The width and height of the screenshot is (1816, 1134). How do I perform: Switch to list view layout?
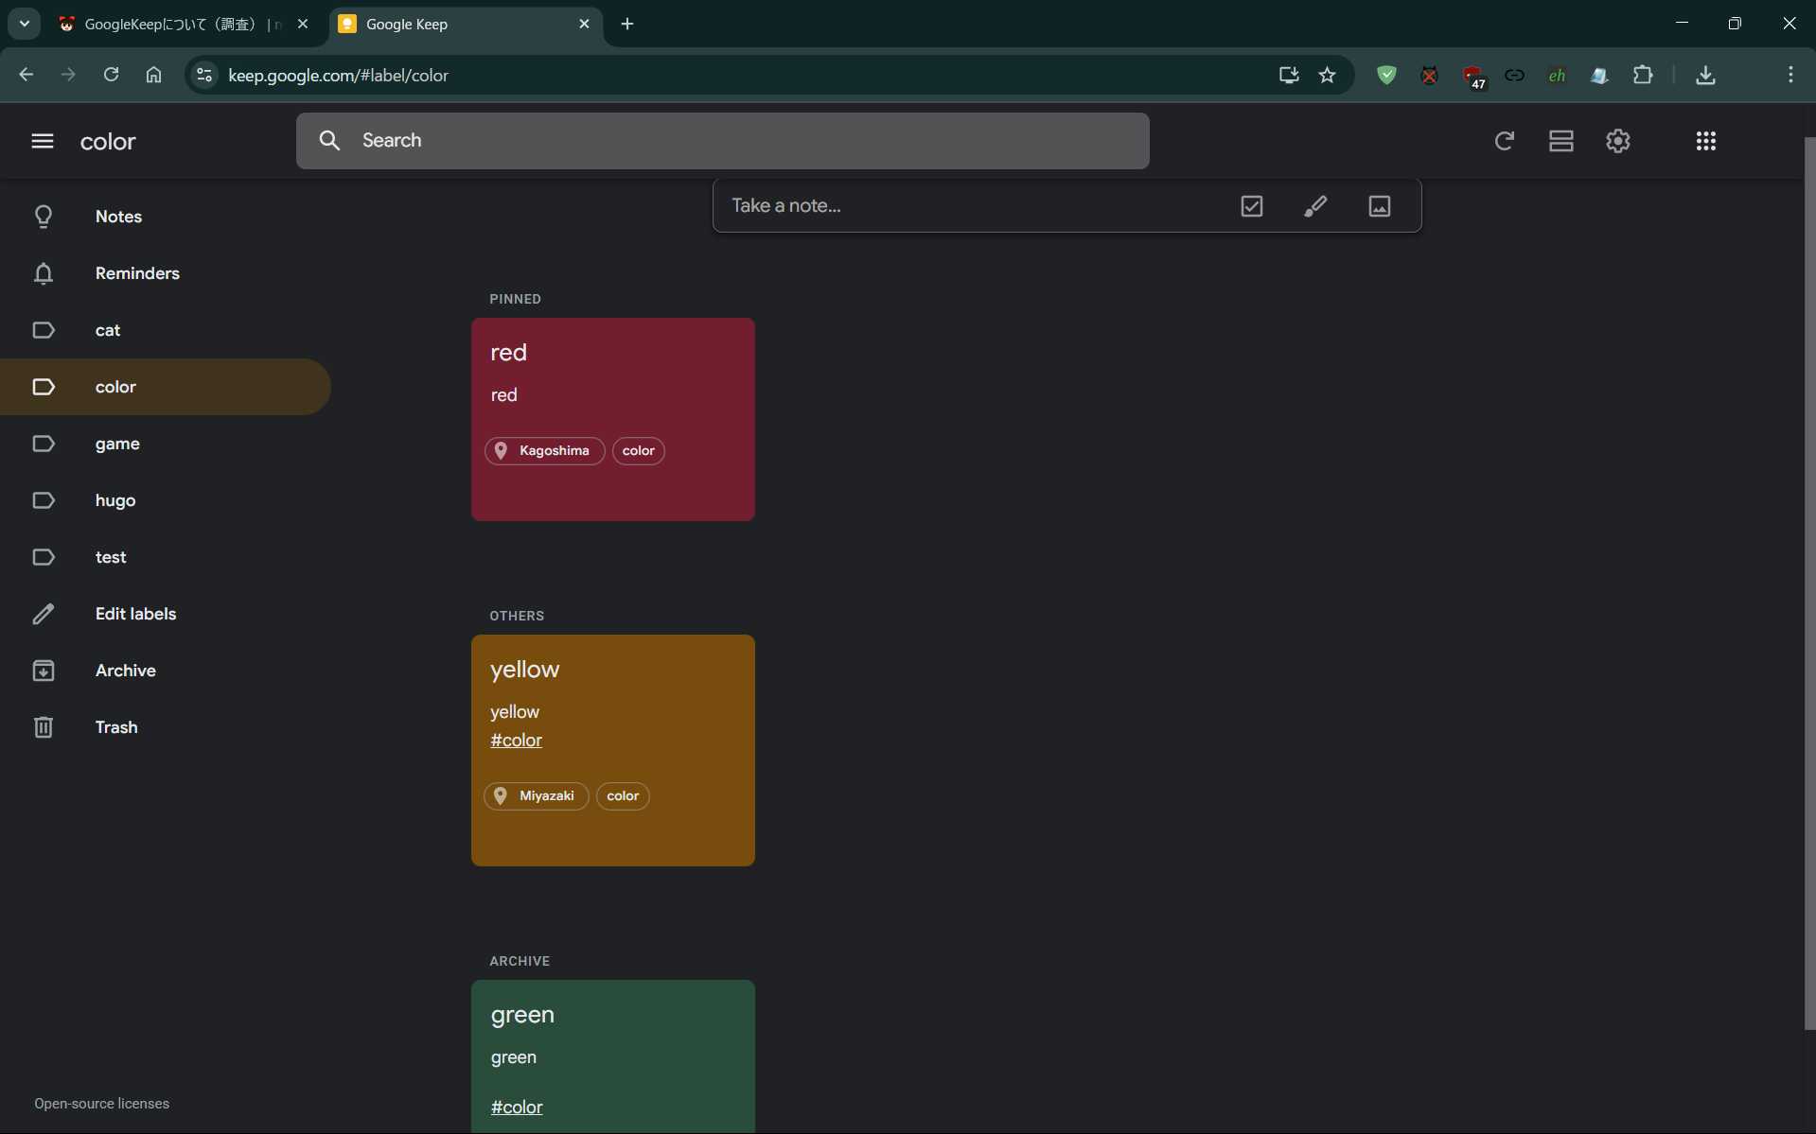point(1560,141)
